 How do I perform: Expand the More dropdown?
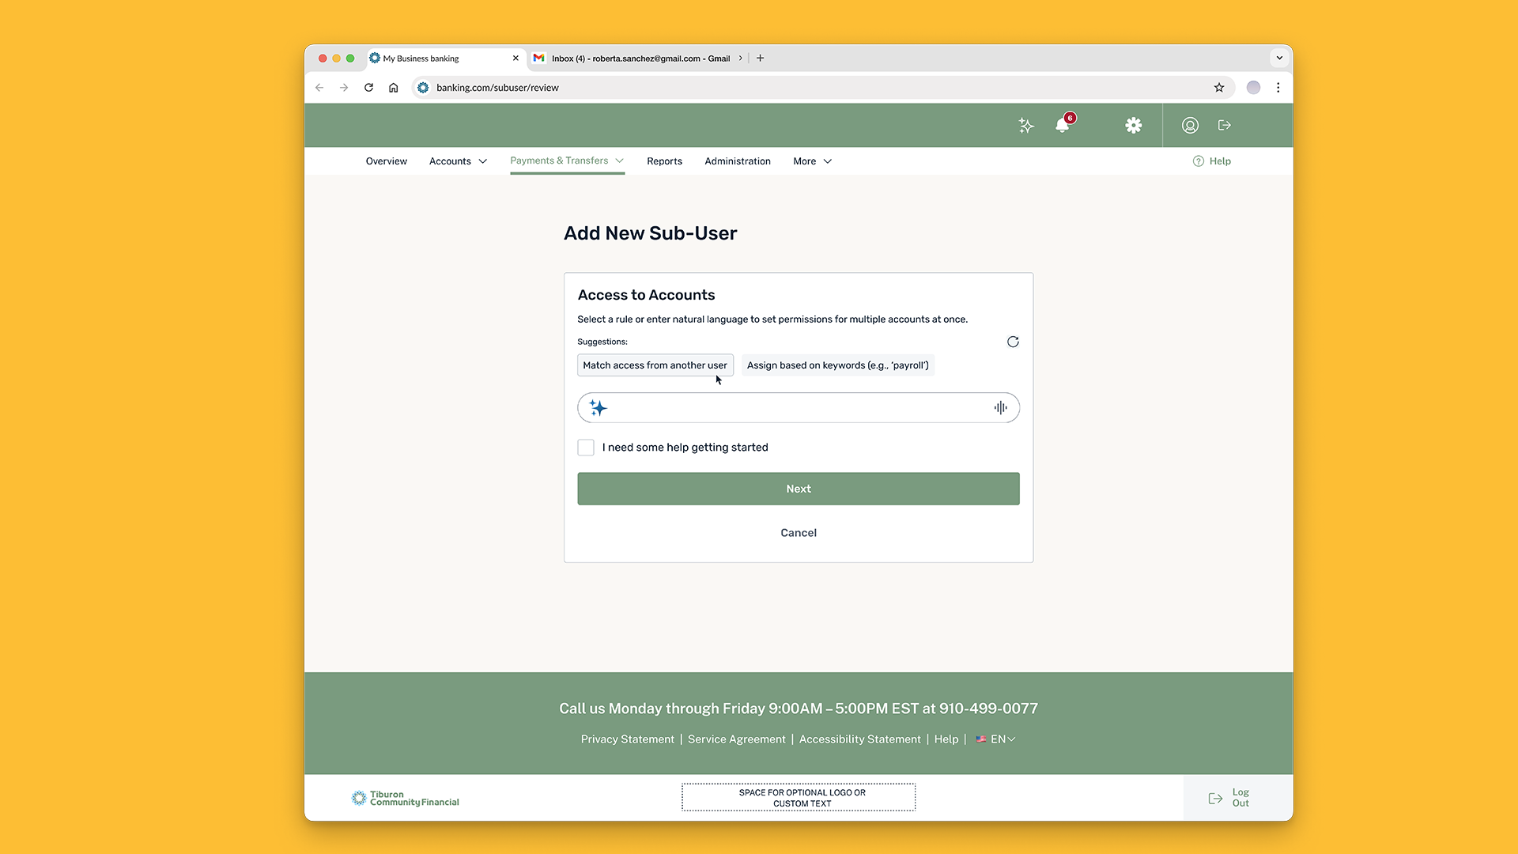[x=812, y=161]
